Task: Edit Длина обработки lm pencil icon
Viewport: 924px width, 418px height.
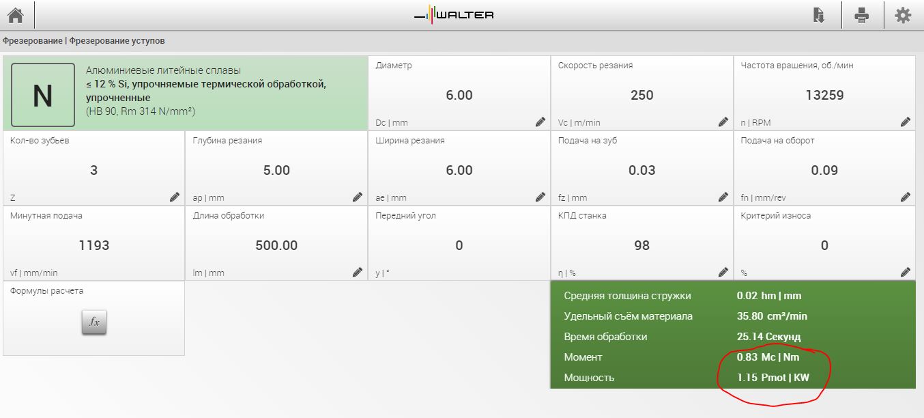Action: (x=358, y=272)
